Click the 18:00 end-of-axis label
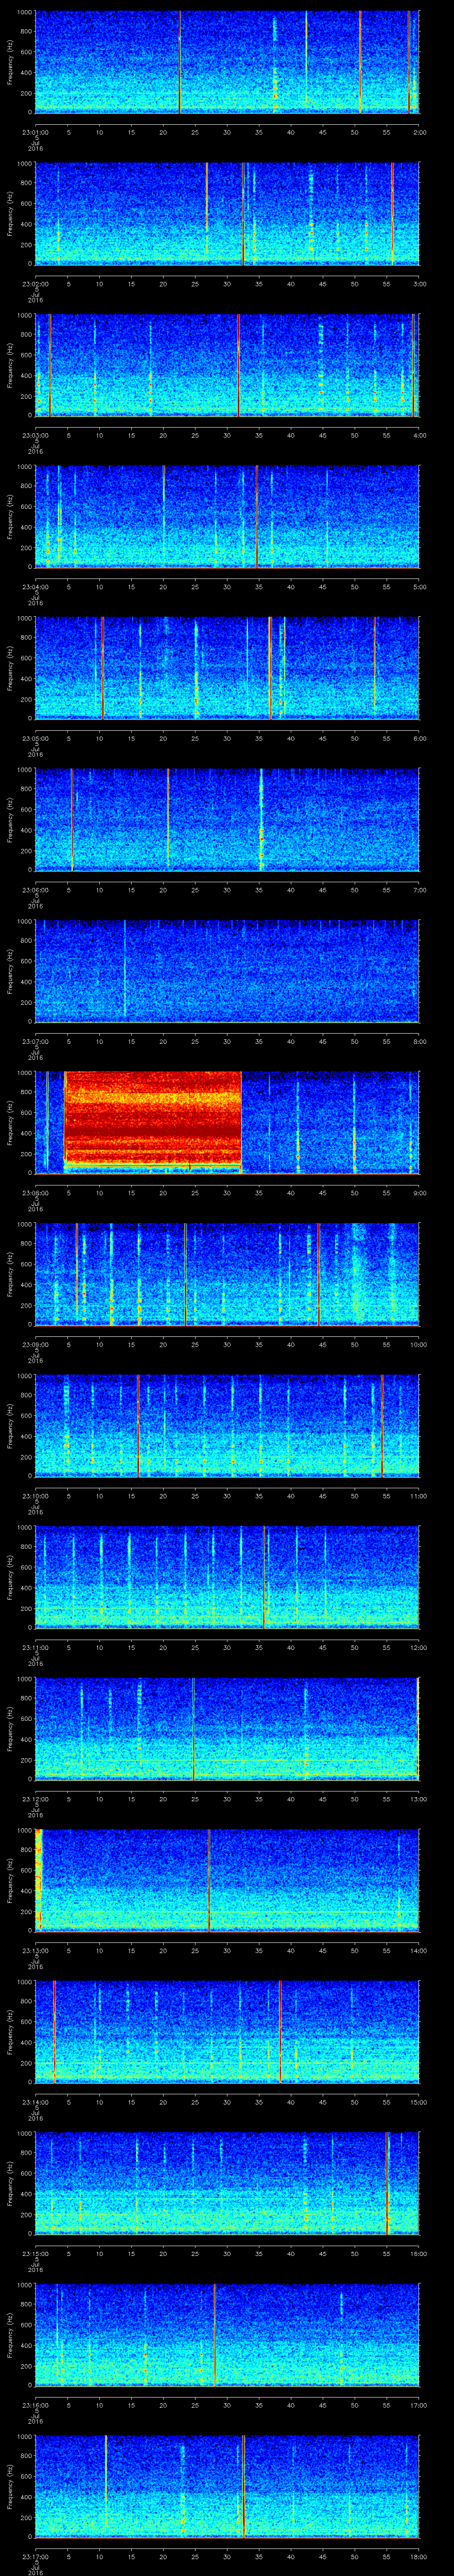This screenshot has width=454, height=2576. click(x=418, y=2556)
